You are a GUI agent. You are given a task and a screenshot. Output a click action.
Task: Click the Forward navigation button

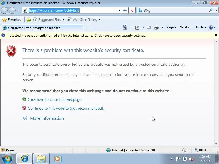pos(12,10)
